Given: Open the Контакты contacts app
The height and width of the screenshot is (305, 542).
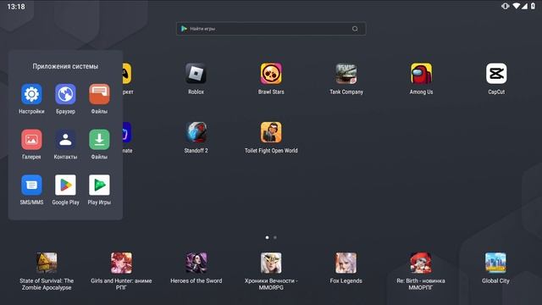Looking at the screenshot, I should 65,139.
